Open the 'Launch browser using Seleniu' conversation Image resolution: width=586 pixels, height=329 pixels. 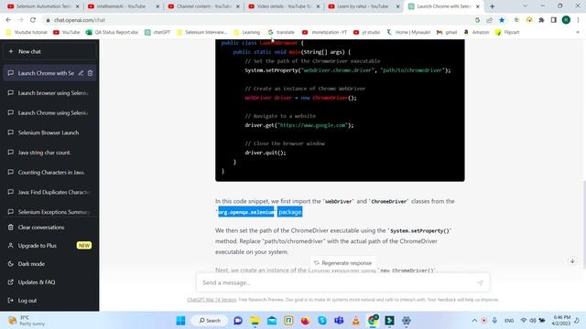(49, 93)
